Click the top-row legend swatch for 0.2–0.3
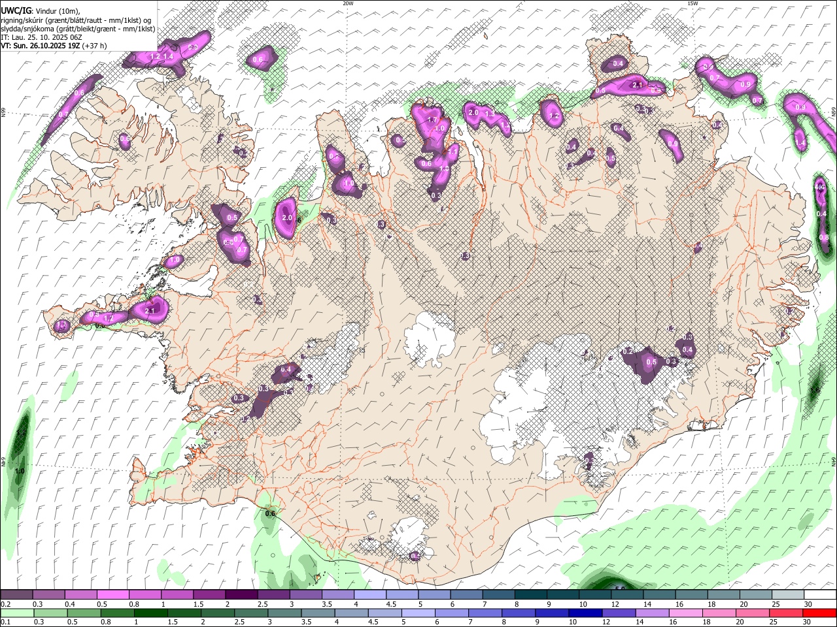This screenshot has height=627, width=837. pos(18,595)
